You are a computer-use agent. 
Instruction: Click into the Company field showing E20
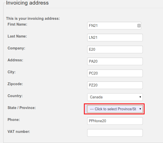click(x=115, y=49)
